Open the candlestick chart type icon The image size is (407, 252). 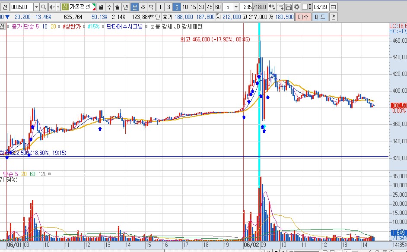pos(272,7)
